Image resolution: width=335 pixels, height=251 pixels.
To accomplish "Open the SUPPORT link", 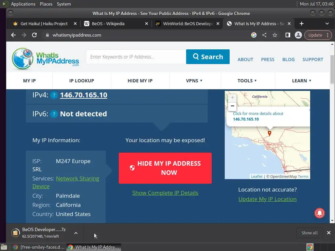I will pyautogui.click(x=313, y=59).
